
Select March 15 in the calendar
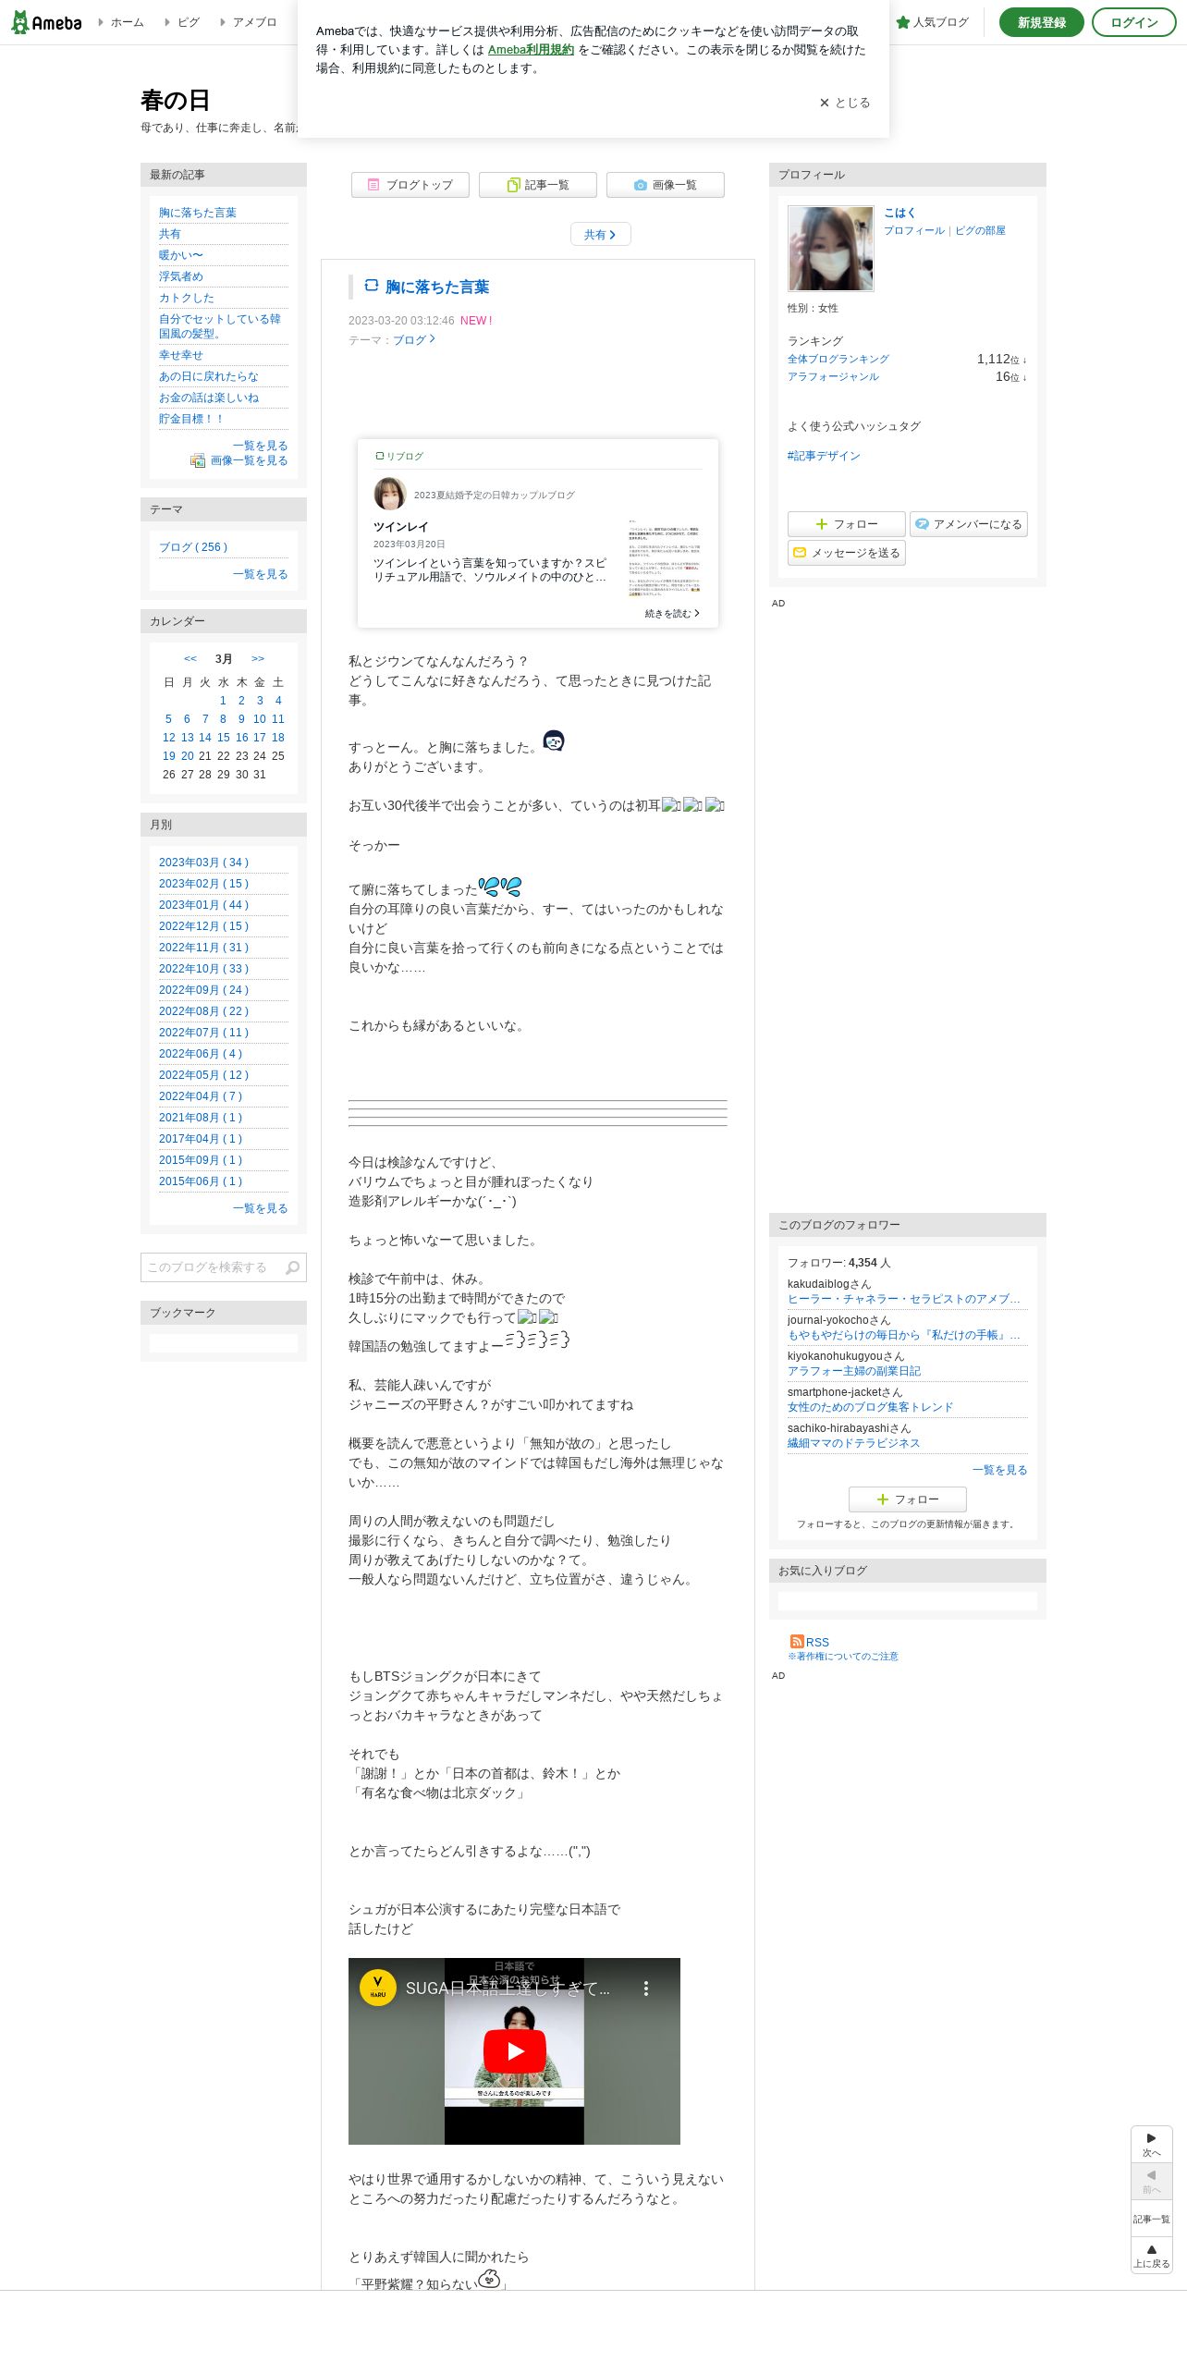tap(223, 738)
